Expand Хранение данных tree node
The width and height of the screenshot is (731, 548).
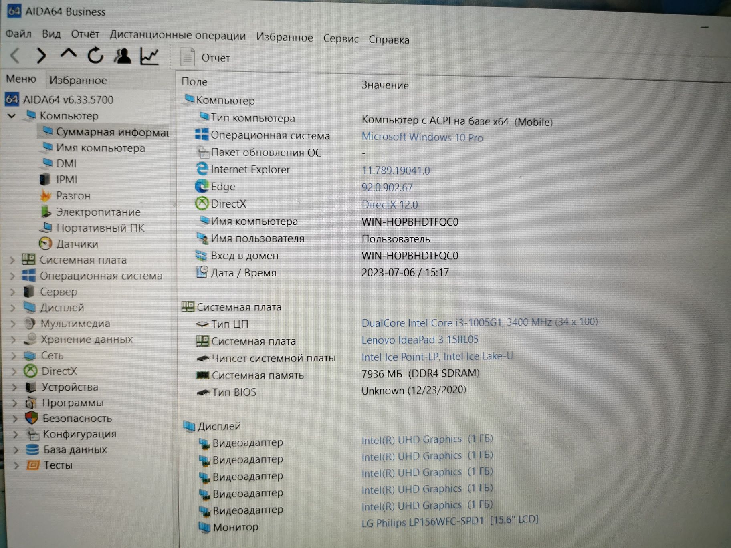(x=14, y=340)
